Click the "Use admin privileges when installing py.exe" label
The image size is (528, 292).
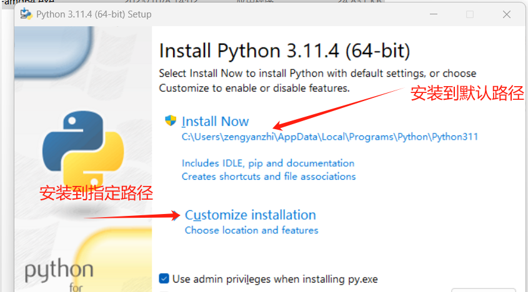click(x=275, y=279)
